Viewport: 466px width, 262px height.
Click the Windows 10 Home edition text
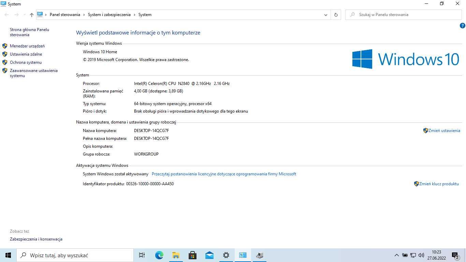click(x=100, y=52)
